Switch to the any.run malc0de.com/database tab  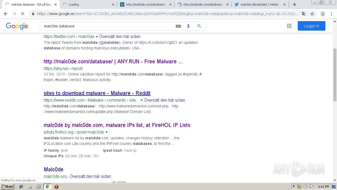145,4
